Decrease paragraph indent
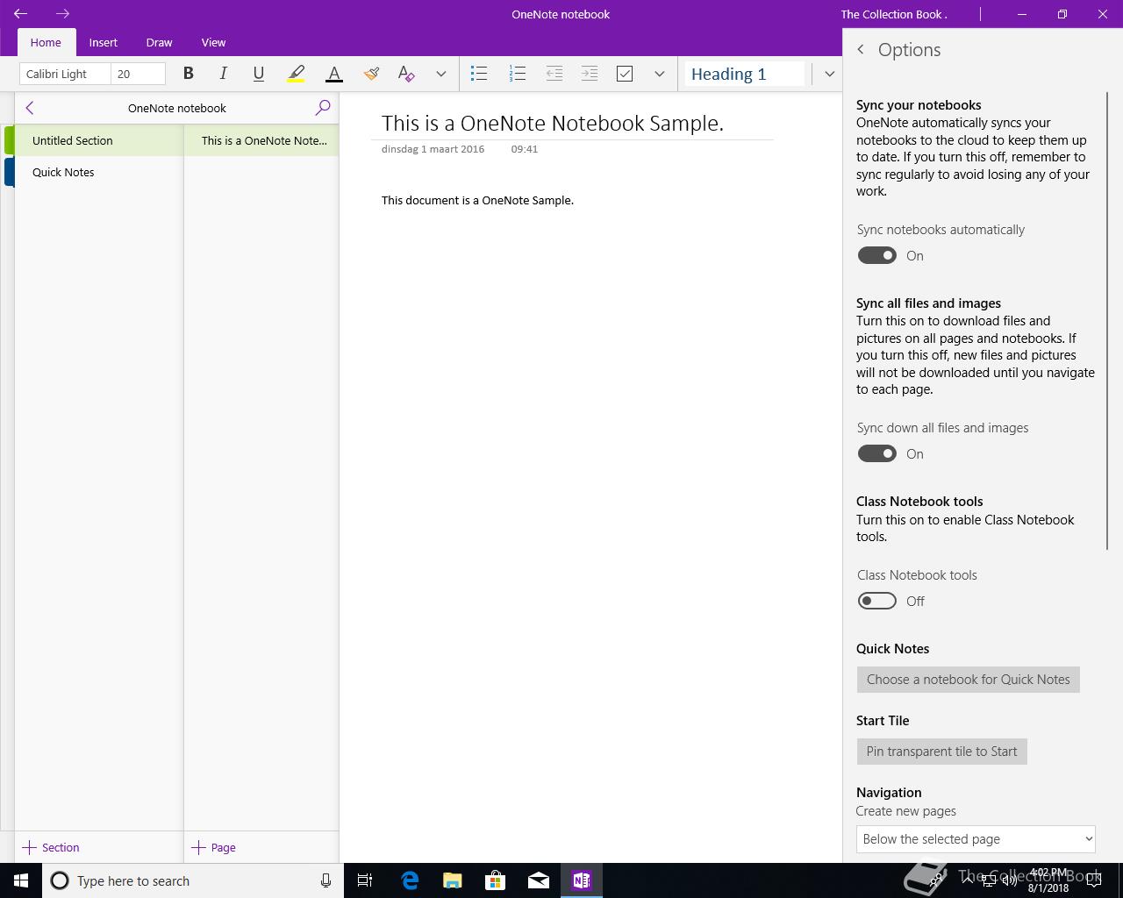 [554, 74]
